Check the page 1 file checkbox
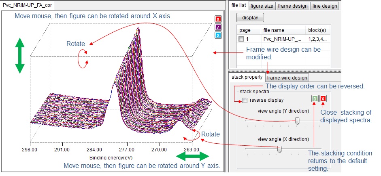The width and height of the screenshot is (381, 176). tap(241, 39)
